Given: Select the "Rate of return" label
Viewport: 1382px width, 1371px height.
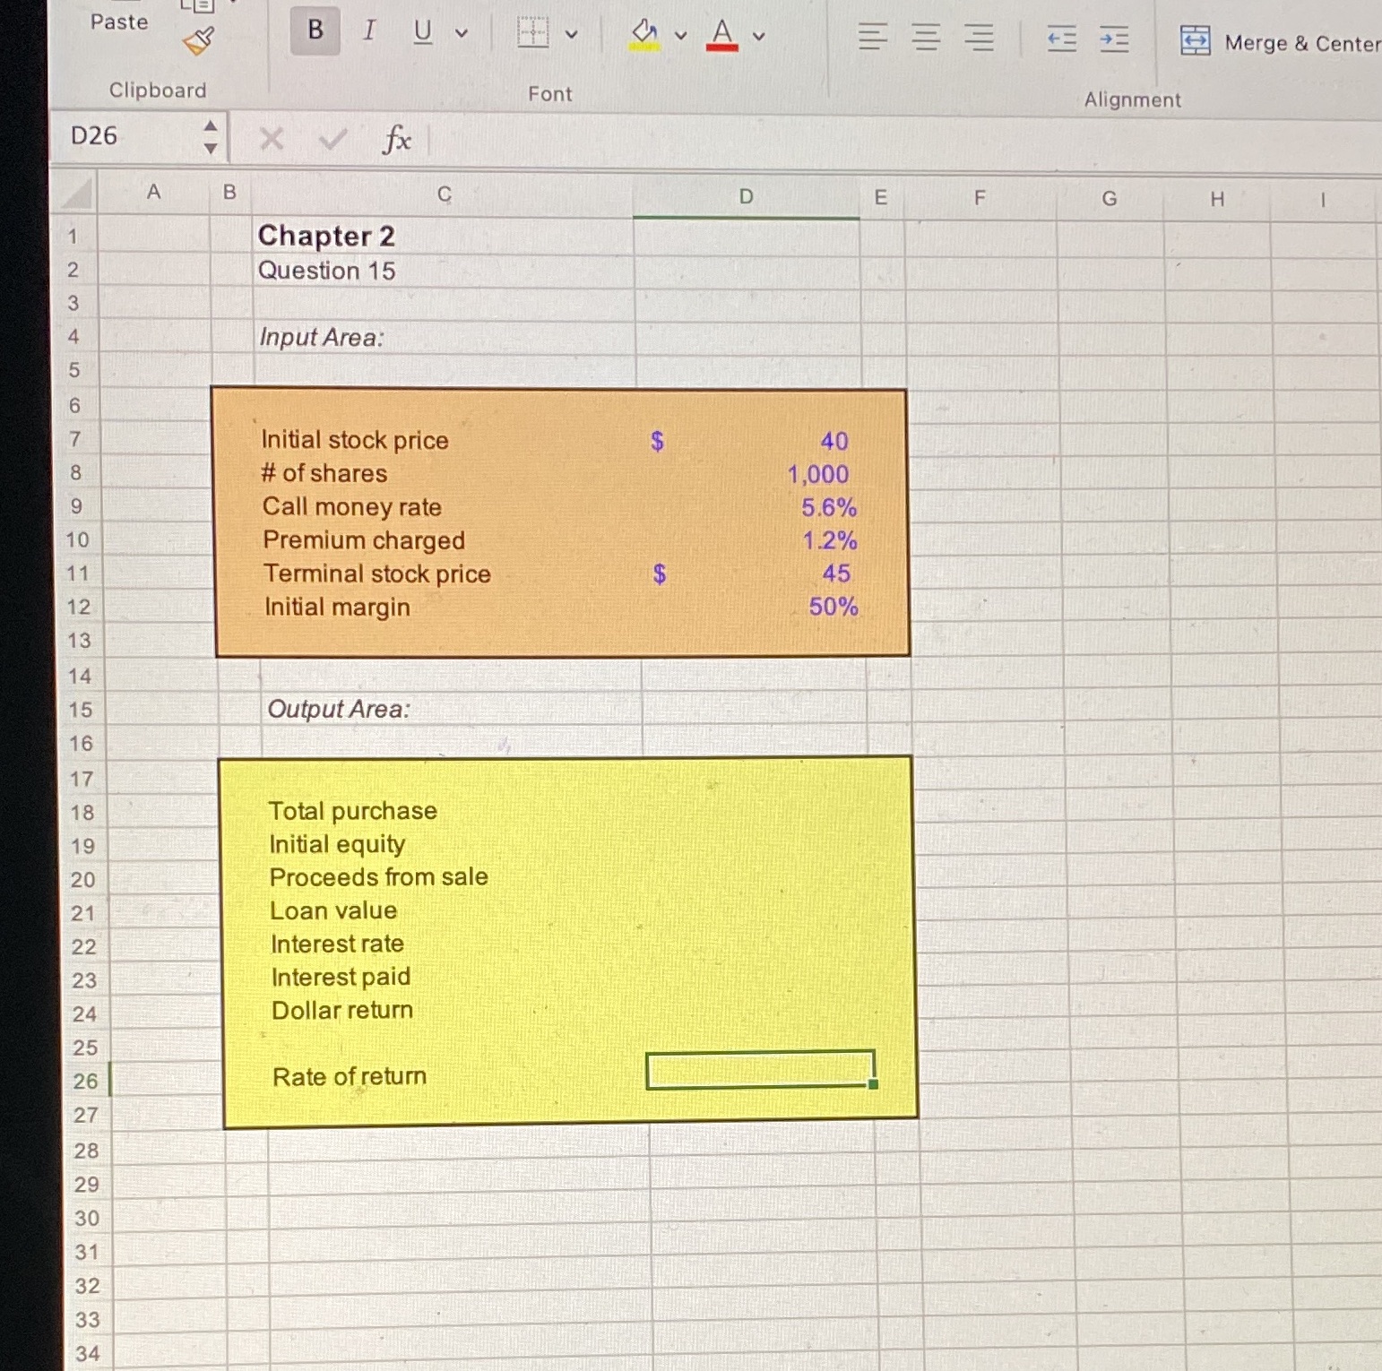Looking at the screenshot, I should (x=350, y=1077).
